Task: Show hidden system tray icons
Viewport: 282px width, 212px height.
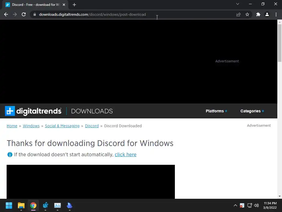Action: 235,205
